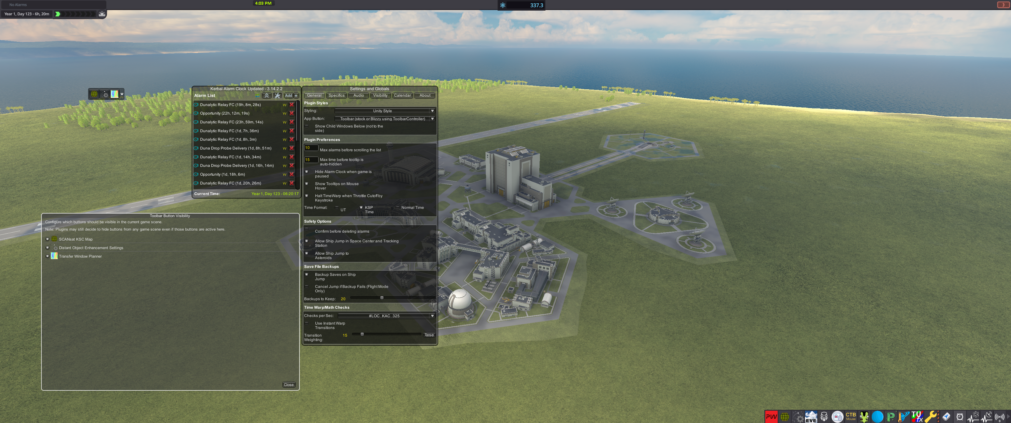Viewport: 1011px width, 423px height.
Task: Select KSP Time format
Action: coord(361,208)
